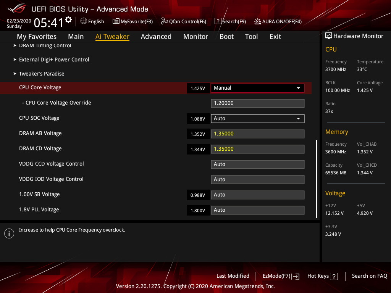391x293 pixels.
Task: Click the 1.8V PLL Voltage Auto field
Action: [258, 210]
